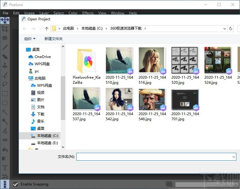
Task: Click 此电脑 in the address path
Action: [x=69, y=28]
